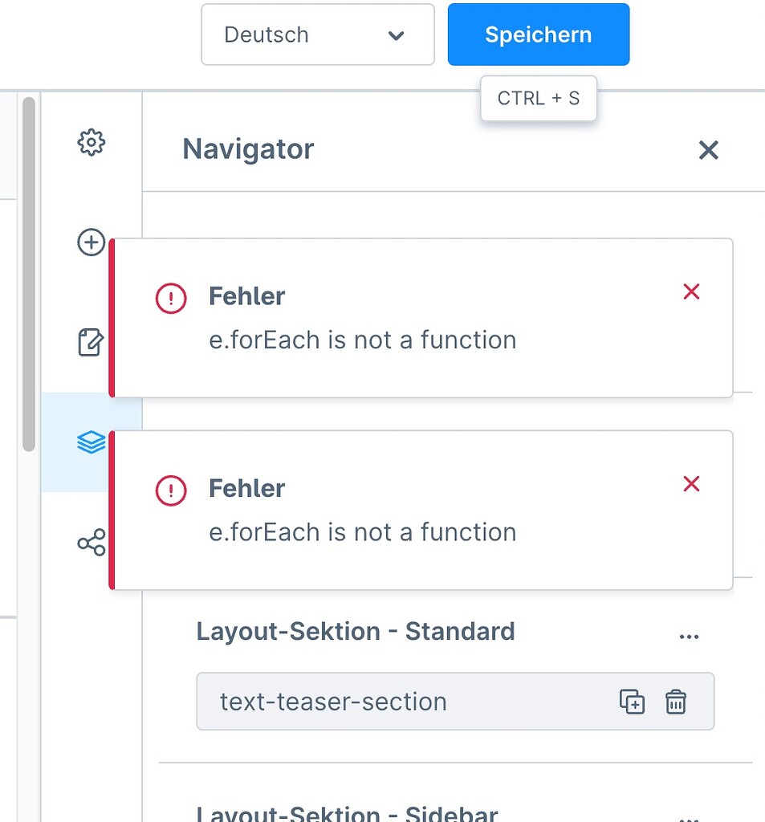Select the Navigator layers icon
The height and width of the screenshot is (822, 765).
tap(91, 442)
